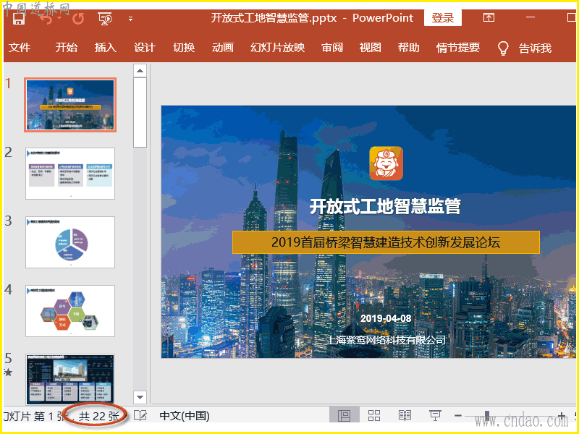This screenshot has height=434, width=579.
Task: Click the orange mascot logo on slide
Action: (x=386, y=163)
